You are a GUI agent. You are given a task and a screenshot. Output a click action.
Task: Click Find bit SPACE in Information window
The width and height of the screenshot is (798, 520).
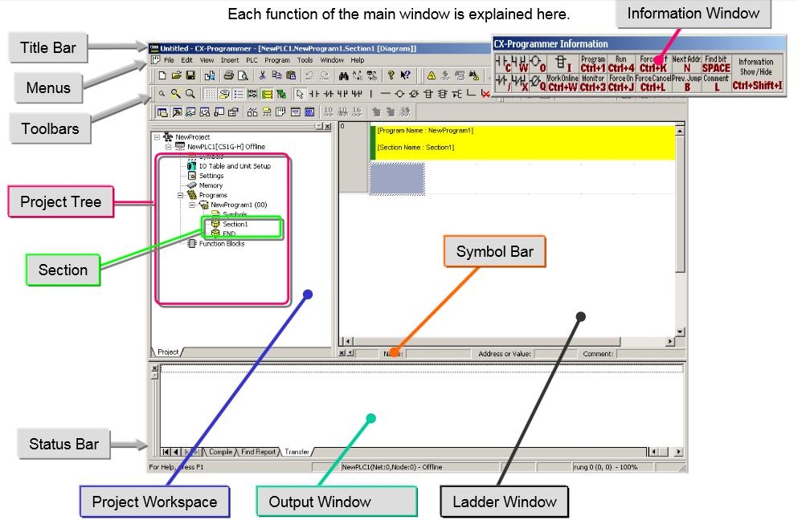pyautogui.click(x=716, y=64)
